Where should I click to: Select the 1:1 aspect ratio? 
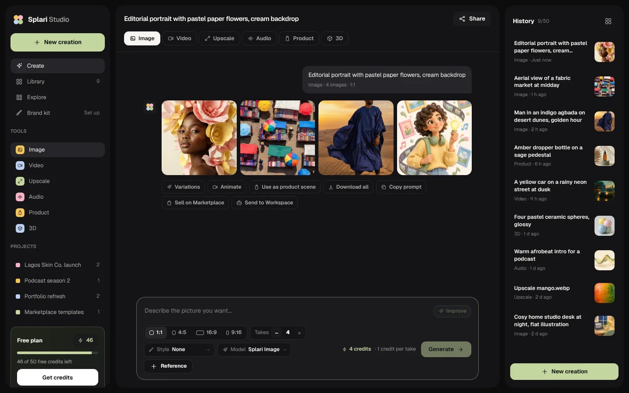click(x=156, y=333)
